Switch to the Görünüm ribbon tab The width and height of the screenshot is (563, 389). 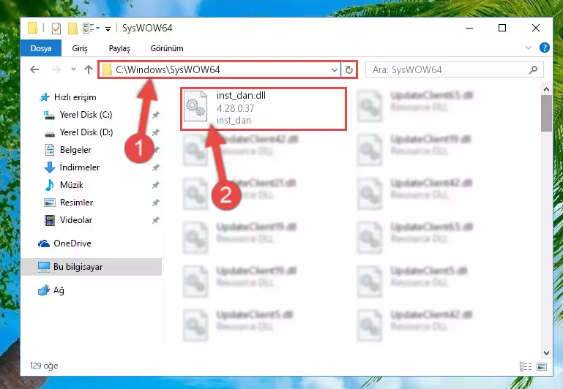[x=167, y=48]
